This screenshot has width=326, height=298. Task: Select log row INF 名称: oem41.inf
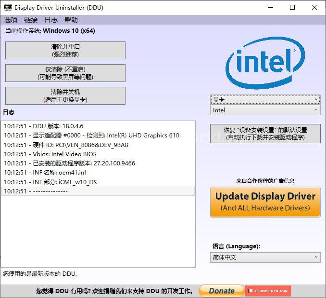coord(98,173)
